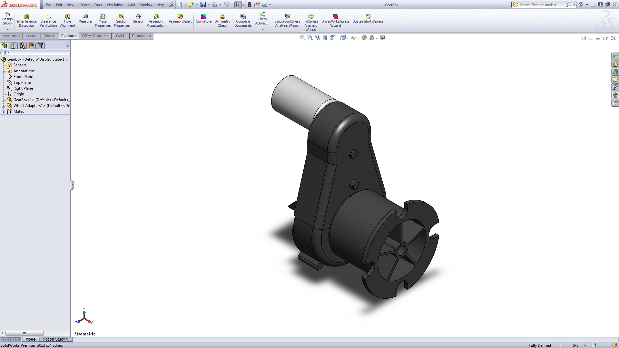Open Mass Properties
This screenshot has height=348, width=619.
tap(103, 20)
